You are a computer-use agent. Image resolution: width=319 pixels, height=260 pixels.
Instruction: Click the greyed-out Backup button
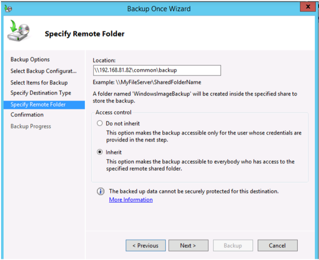click(x=233, y=245)
